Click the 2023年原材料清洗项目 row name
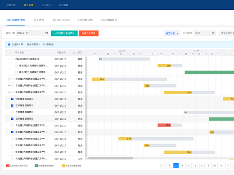The width and height of the screenshot is (234, 175). [27, 59]
